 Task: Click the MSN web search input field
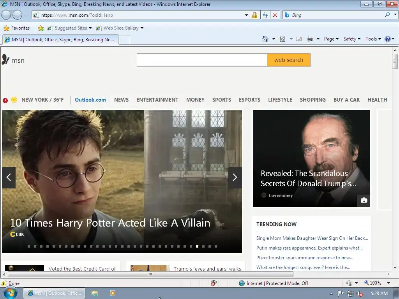click(x=202, y=60)
